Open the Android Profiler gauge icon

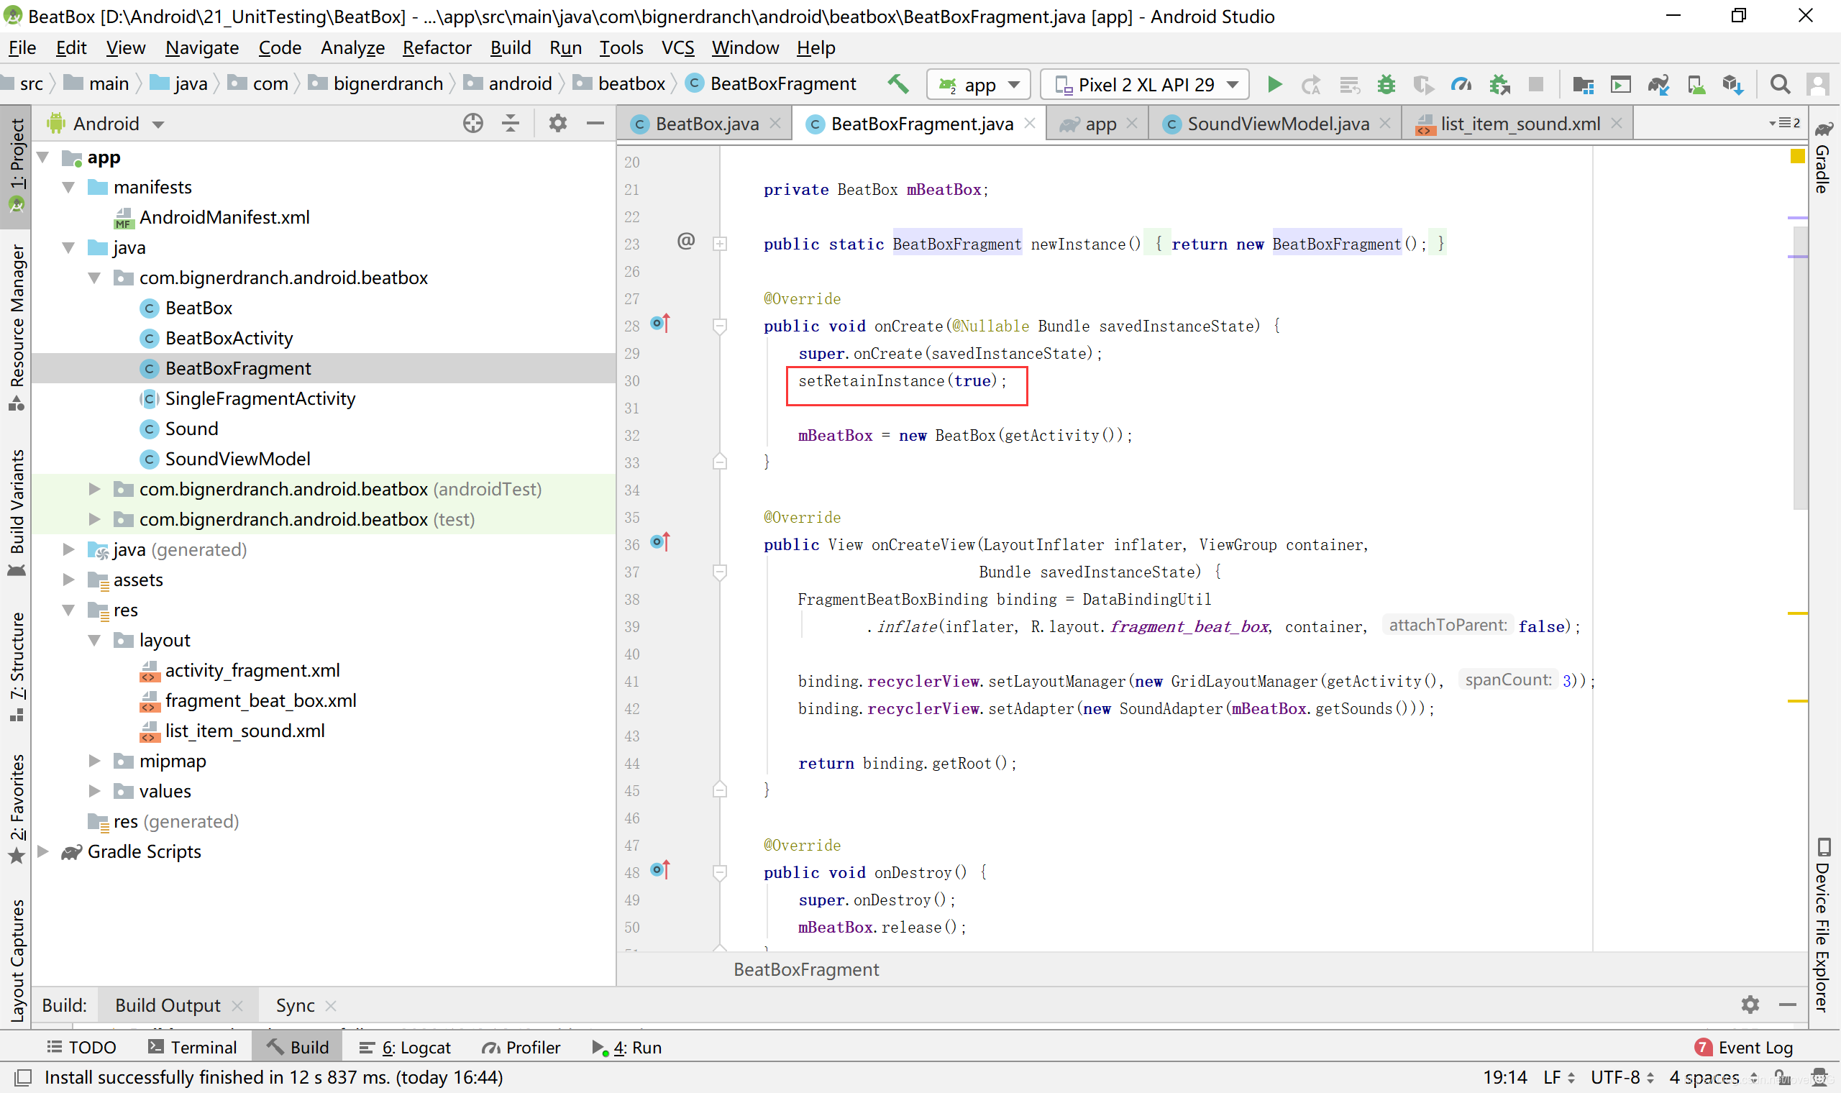(1461, 85)
